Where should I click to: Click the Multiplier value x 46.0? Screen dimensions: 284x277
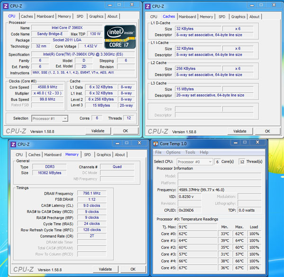click(47, 93)
